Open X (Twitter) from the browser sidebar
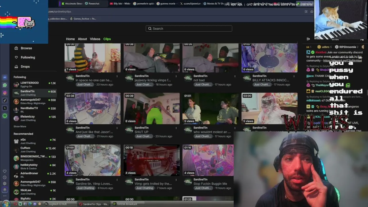Image resolution: width=368 pixels, height=207 pixels. point(5,108)
